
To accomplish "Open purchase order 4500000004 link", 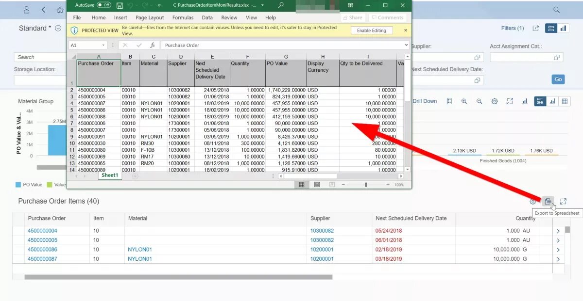I will tap(42, 230).
